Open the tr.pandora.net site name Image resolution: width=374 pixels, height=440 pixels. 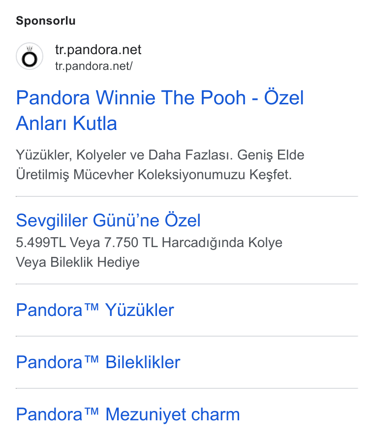click(98, 50)
